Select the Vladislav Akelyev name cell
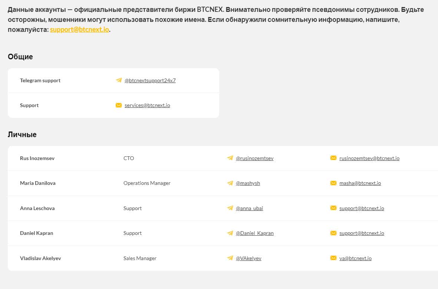The height and width of the screenshot is (289, 438). click(x=40, y=258)
